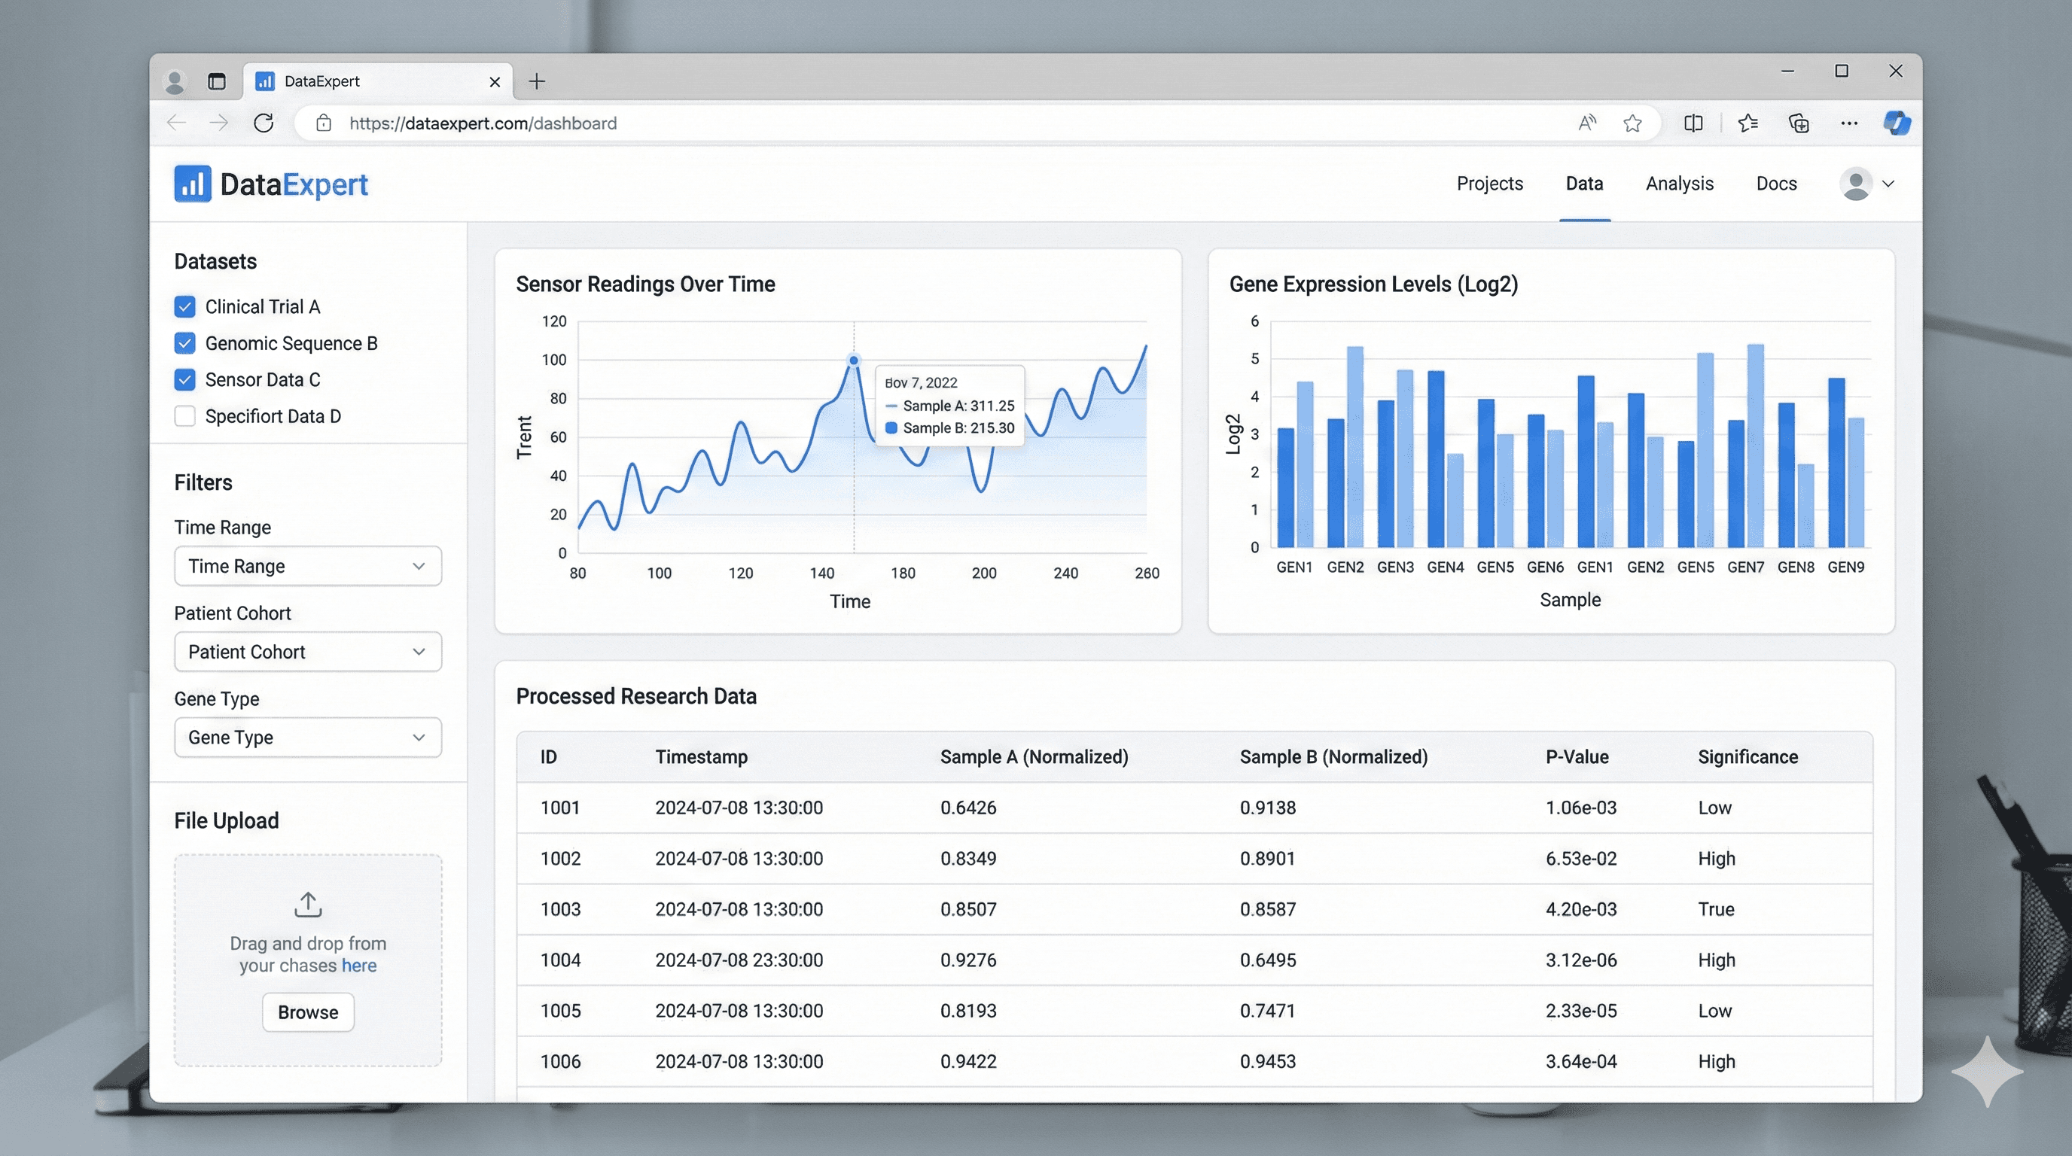The width and height of the screenshot is (2072, 1156).
Task: Click the read aloud icon
Action: (1586, 123)
